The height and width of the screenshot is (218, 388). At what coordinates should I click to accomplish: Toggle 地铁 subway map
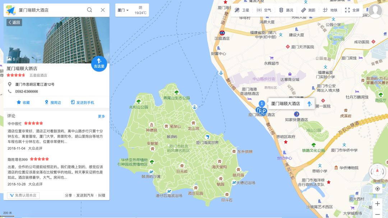tap(330, 10)
